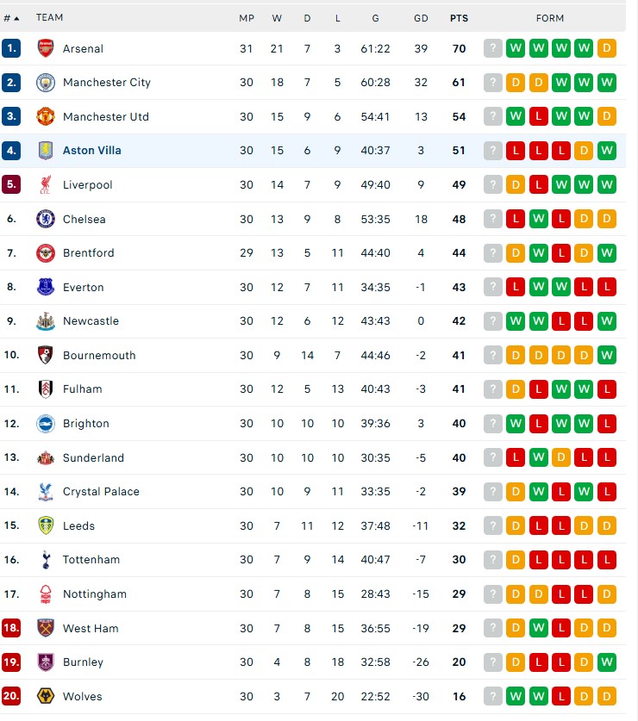Select the Chelsea crest icon
Image resolution: width=638 pixels, height=721 pixels.
(x=45, y=219)
